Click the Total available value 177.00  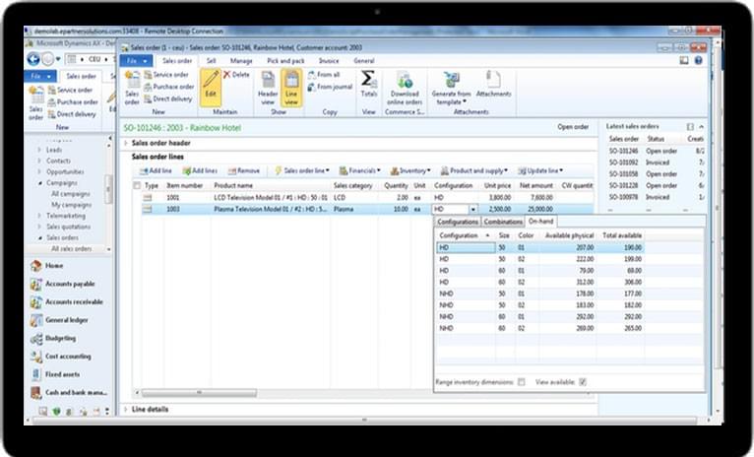(x=633, y=294)
